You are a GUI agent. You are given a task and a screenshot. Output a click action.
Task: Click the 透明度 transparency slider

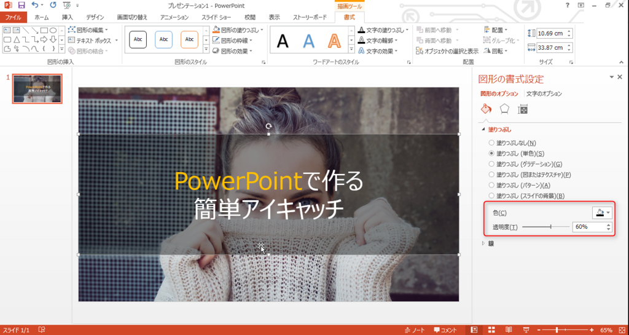pos(545,227)
